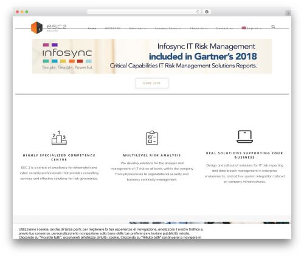Click the 'included in Gartner's 2018' banner text
This screenshot has width=304, height=257.
coord(203,57)
